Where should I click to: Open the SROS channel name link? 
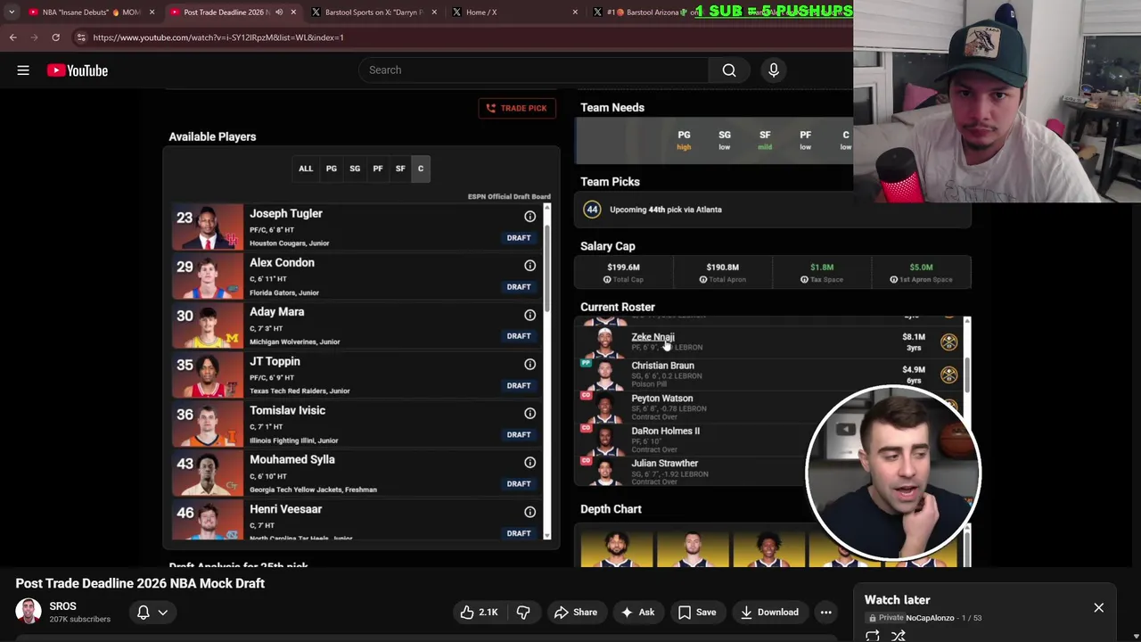62,606
